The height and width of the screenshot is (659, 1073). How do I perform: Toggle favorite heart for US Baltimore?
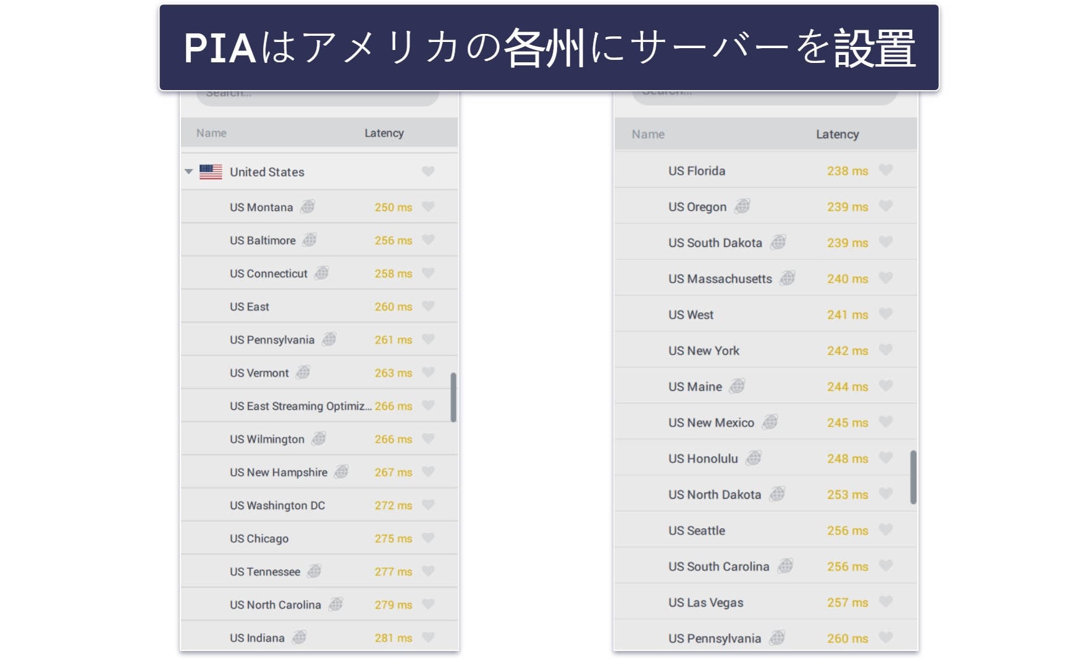click(428, 240)
